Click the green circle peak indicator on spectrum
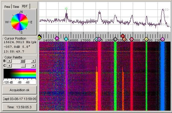The height and width of the screenshot is (113, 172). [x=66, y=9]
